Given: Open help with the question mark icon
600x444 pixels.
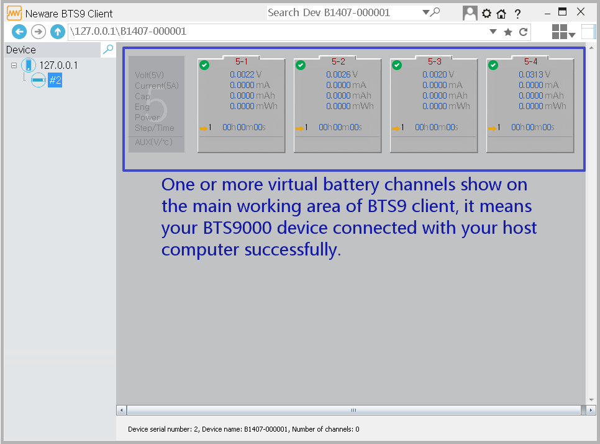Looking at the screenshot, I should (x=518, y=14).
